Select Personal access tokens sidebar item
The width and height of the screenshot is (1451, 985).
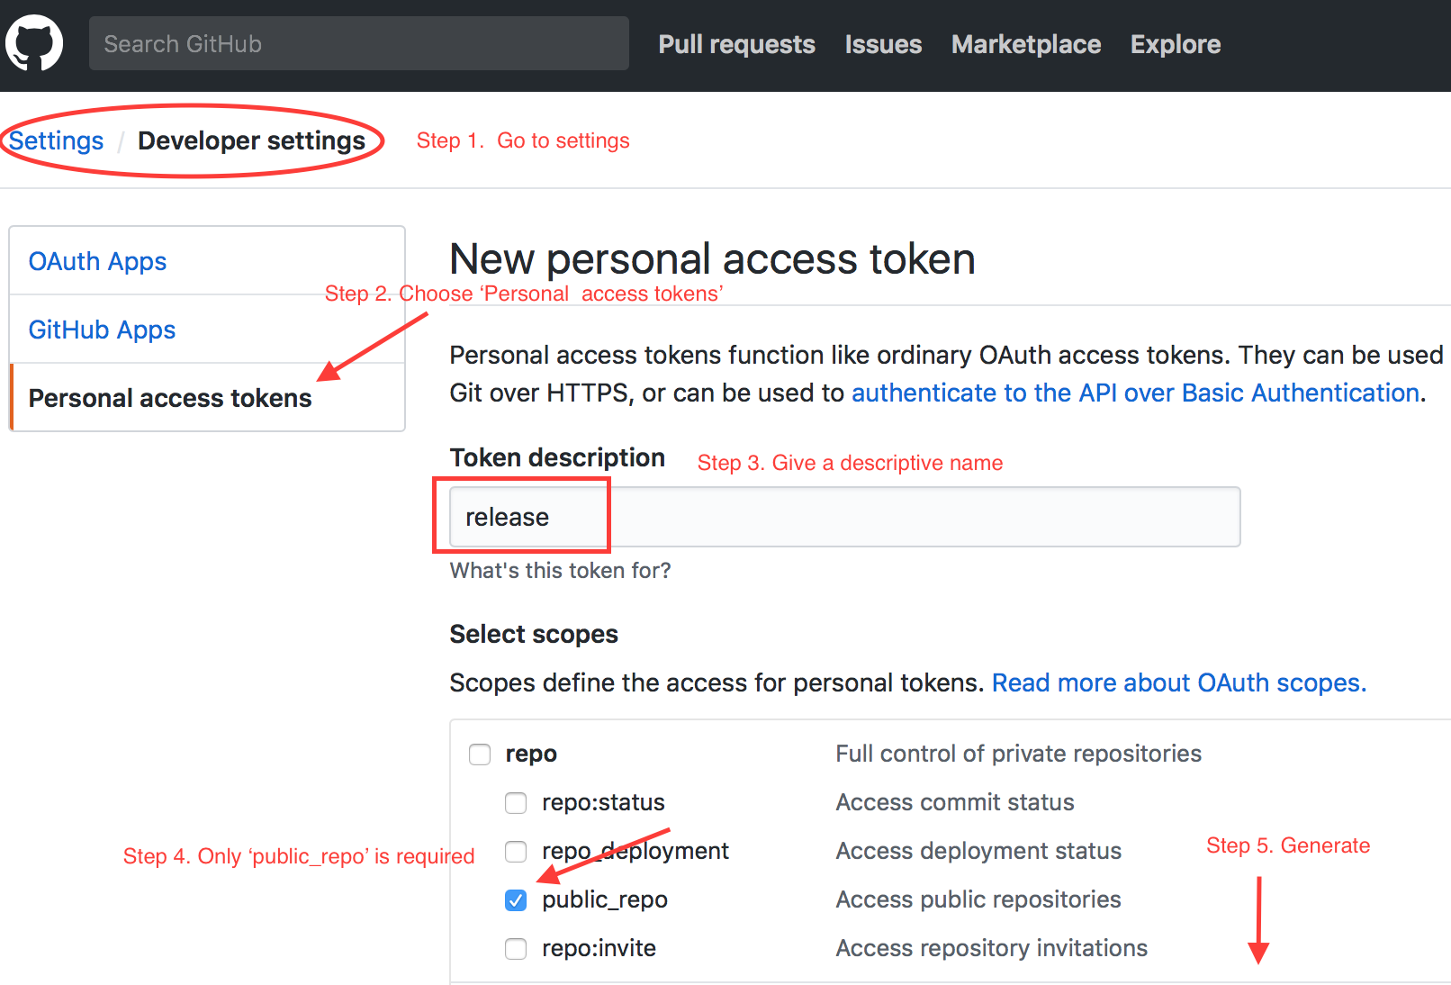[x=170, y=398]
